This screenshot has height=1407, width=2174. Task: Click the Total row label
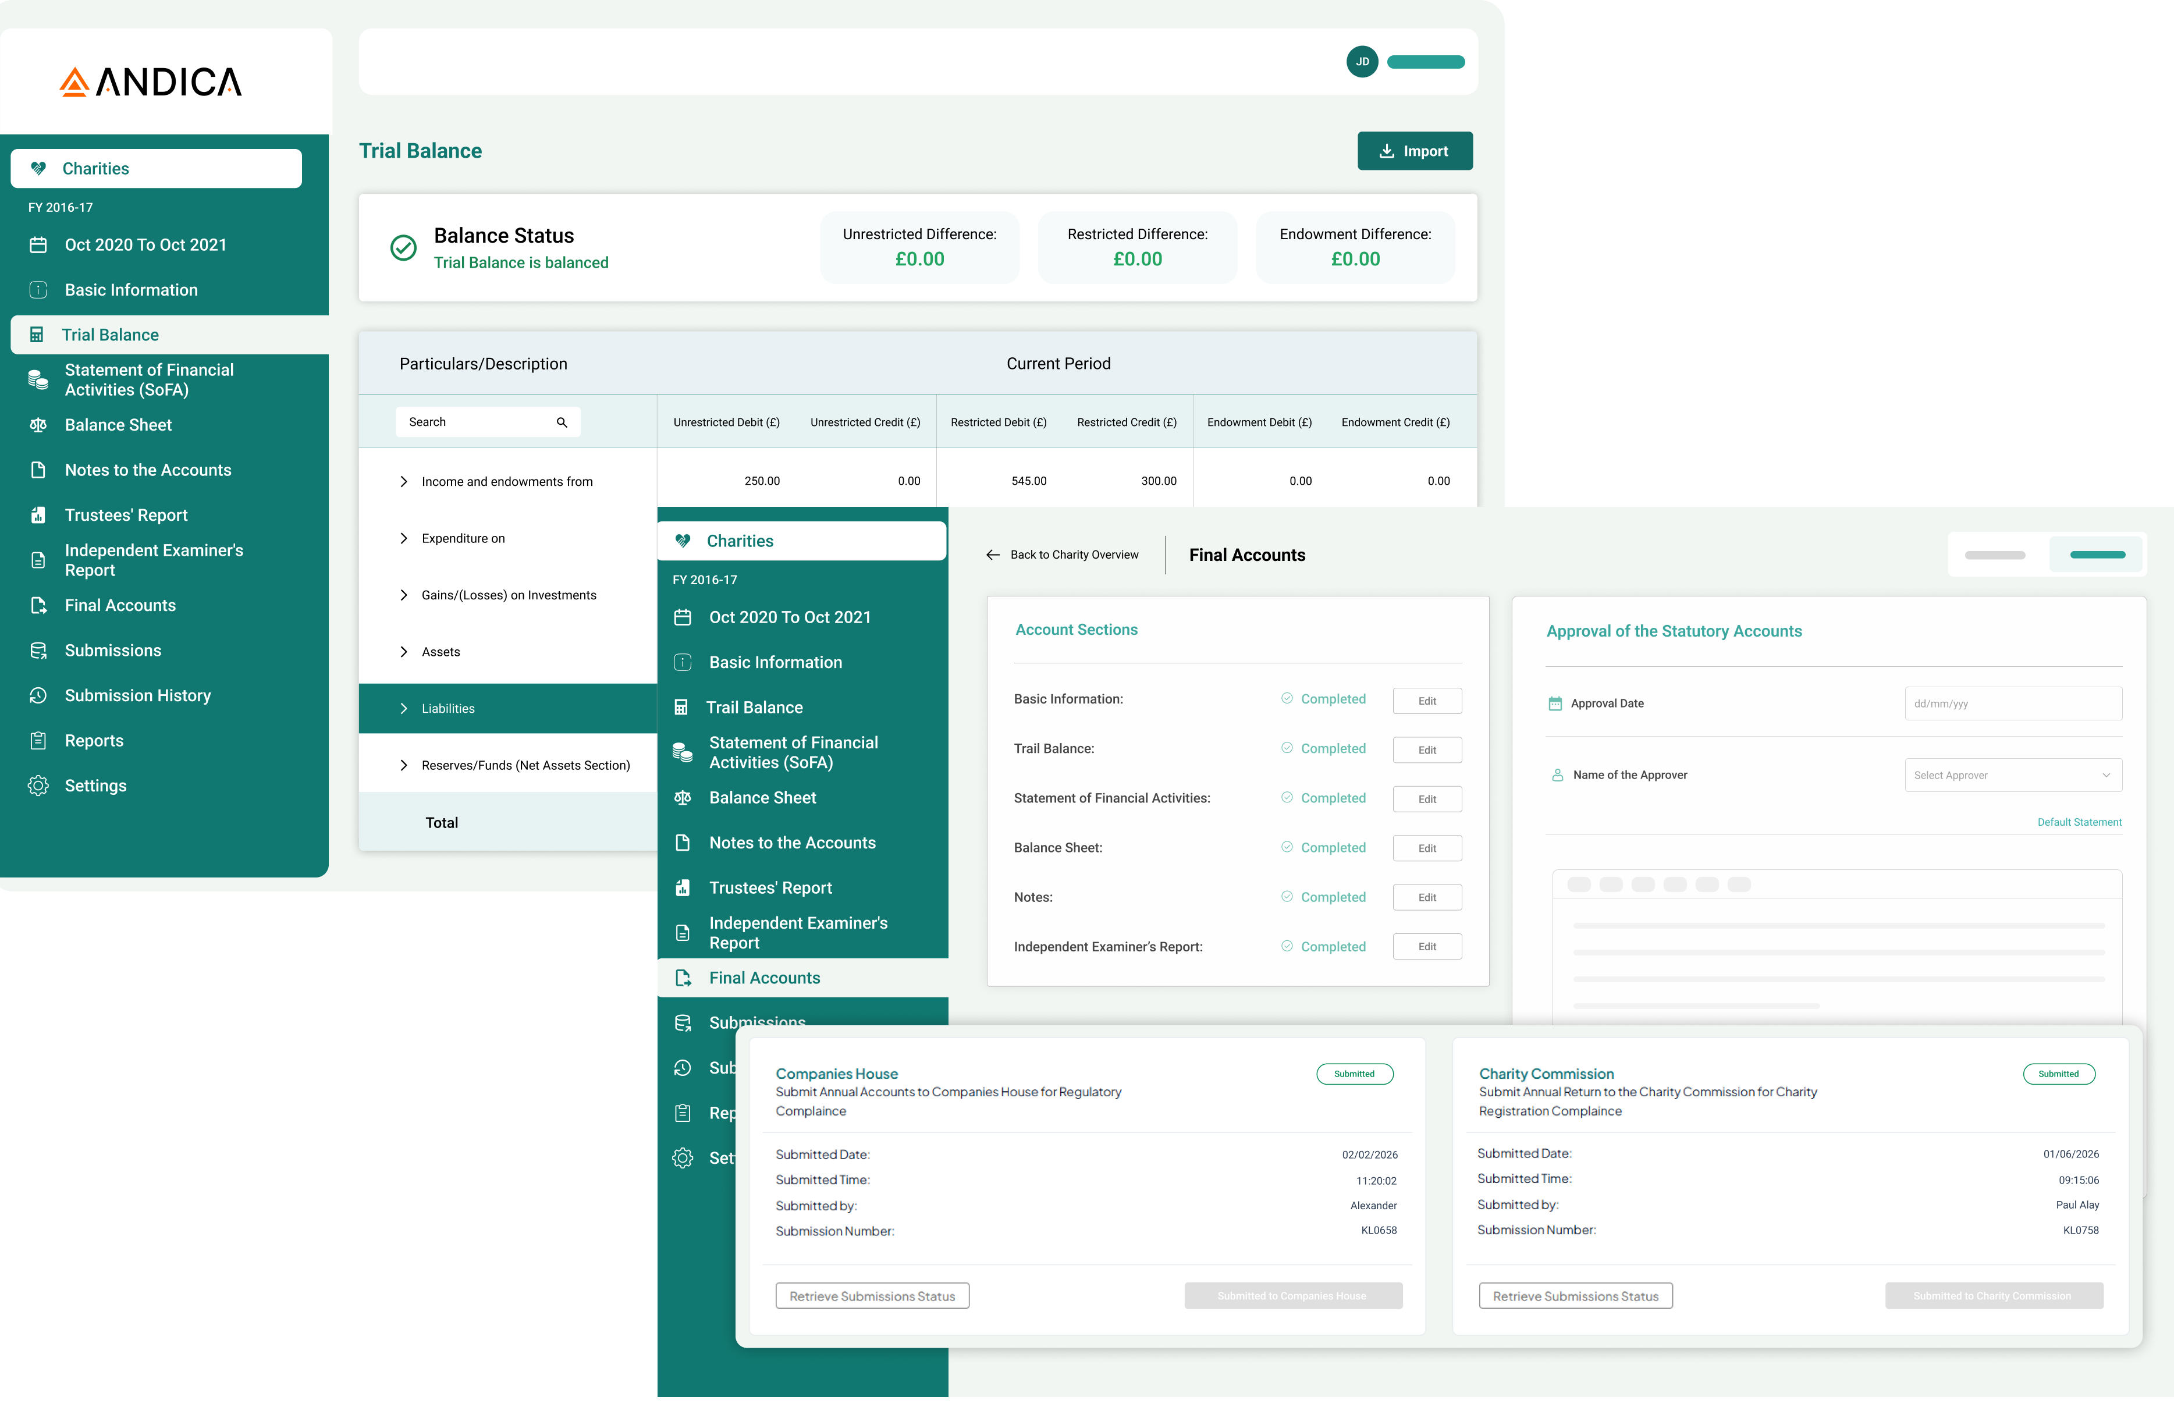[x=442, y=824]
